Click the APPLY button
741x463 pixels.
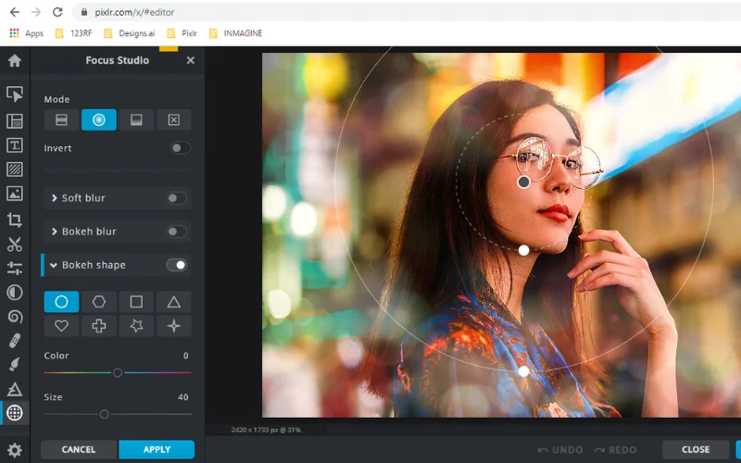click(x=157, y=450)
